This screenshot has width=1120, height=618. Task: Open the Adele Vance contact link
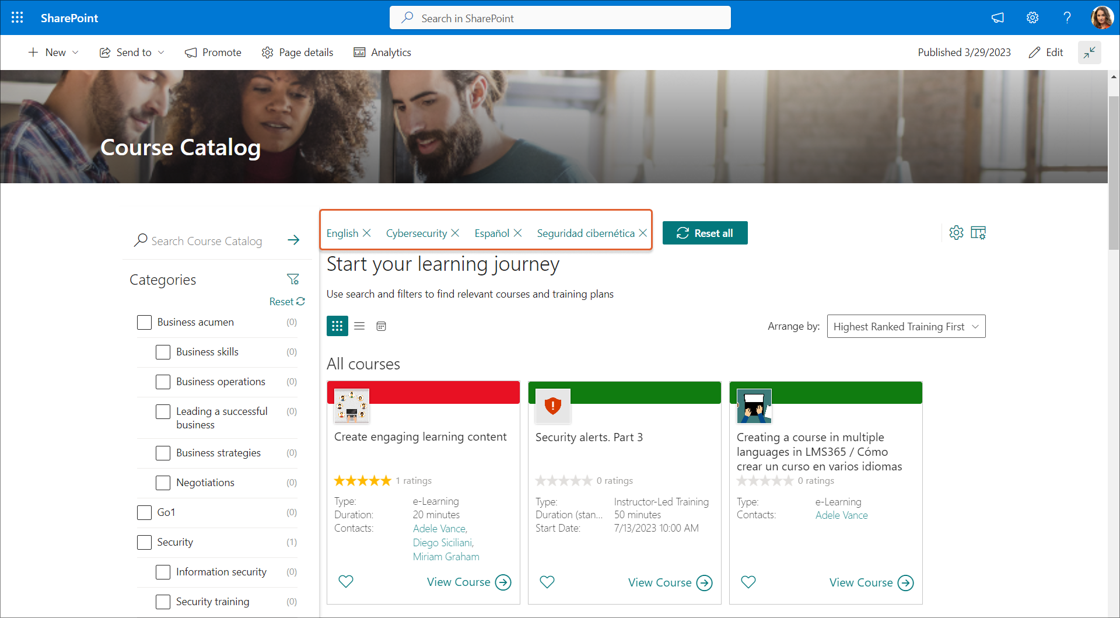click(x=841, y=515)
